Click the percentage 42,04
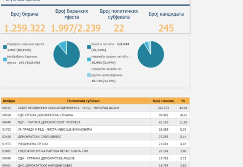The image size is (243, 167). (183, 108)
